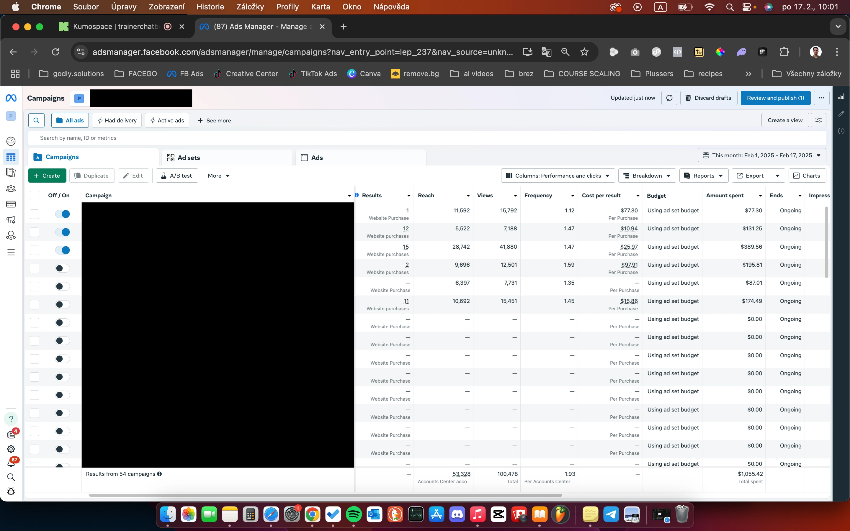Click the Review and publish button
850x531 pixels.
(x=775, y=98)
